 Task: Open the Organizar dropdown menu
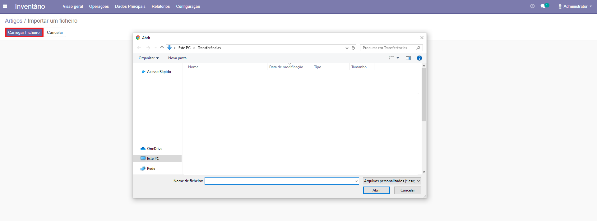(x=148, y=58)
